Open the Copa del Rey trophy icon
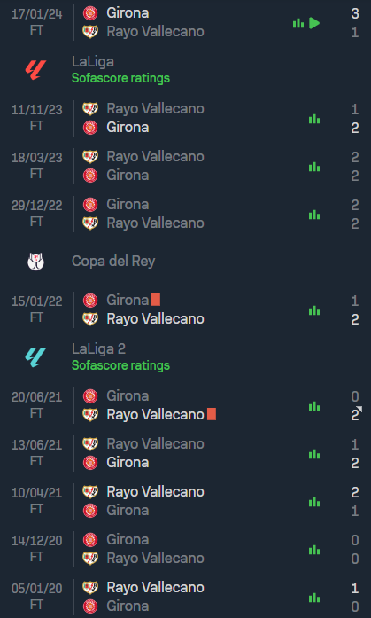This screenshot has height=618, width=371. (35, 262)
